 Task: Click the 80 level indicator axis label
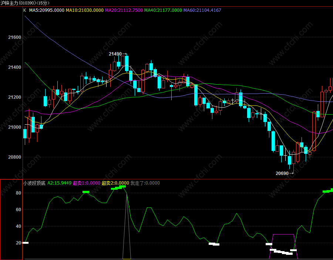click(x=18, y=193)
